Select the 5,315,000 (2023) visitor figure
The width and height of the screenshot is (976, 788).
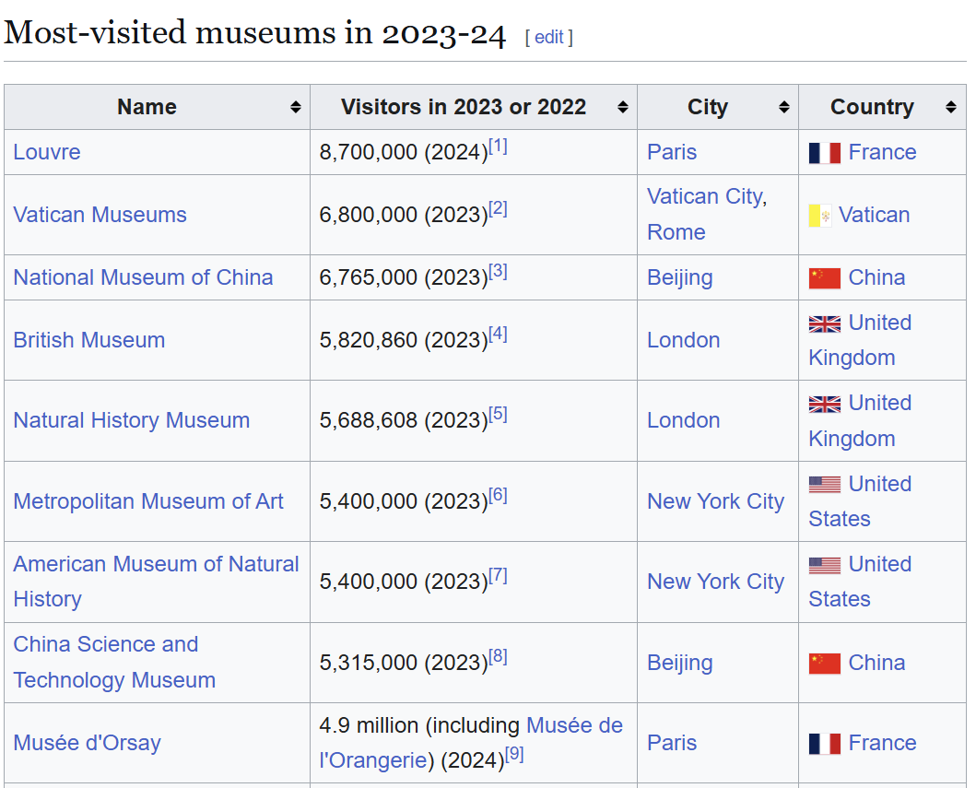404,664
